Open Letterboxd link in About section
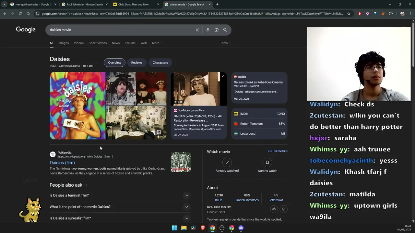The height and width of the screenshot is (233, 415). [276, 200]
